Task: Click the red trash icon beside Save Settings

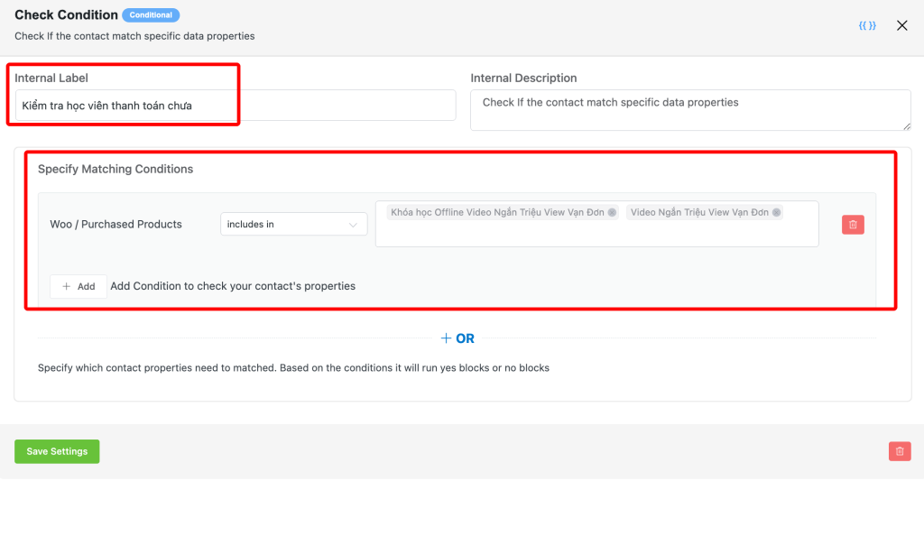Action: 900,451
